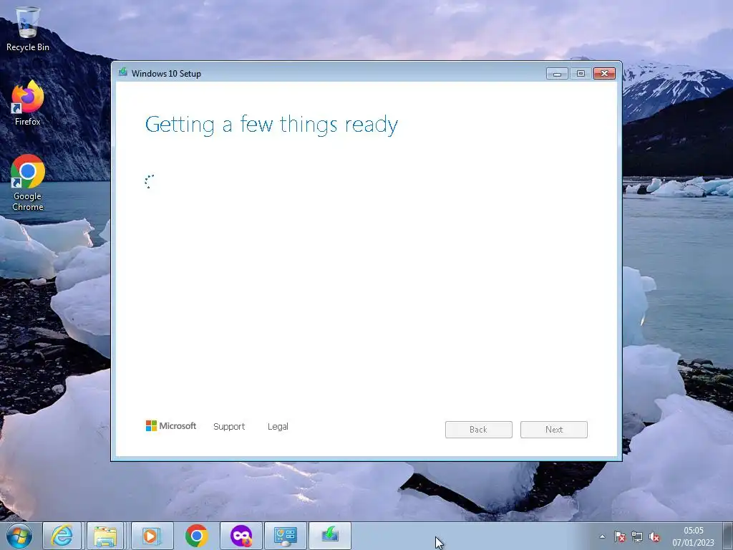The height and width of the screenshot is (550, 733).
Task: Open the Recycle Bin desktop icon
Action: pyautogui.click(x=28, y=29)
